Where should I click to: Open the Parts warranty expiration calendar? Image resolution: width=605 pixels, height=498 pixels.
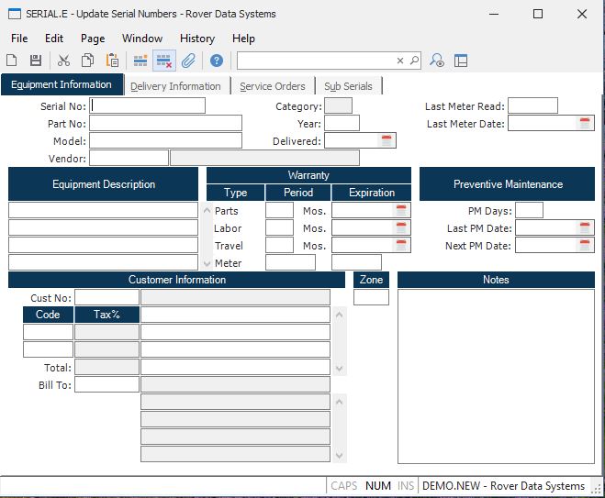tap(400, 211)
